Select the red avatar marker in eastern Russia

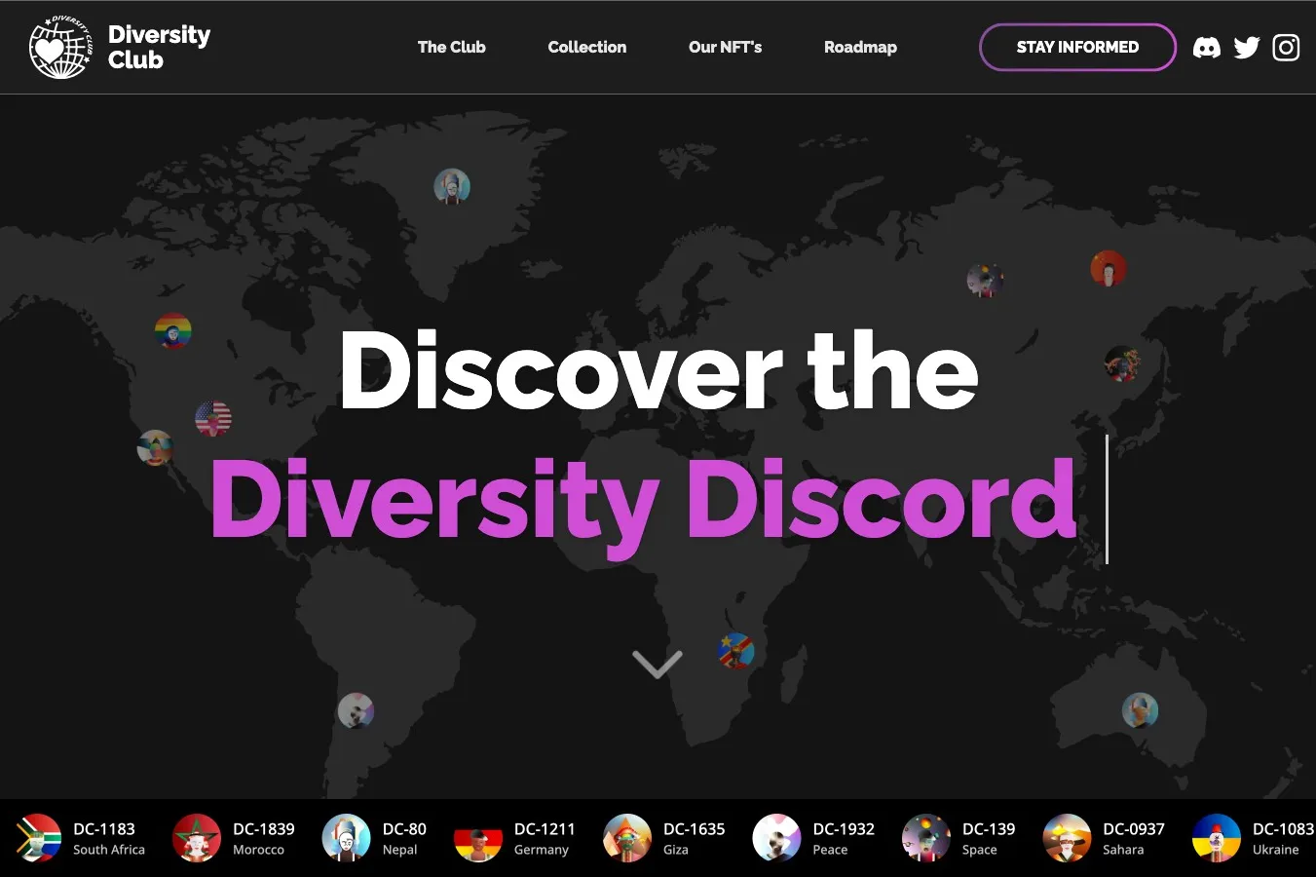1109,269
